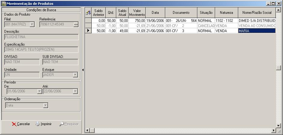Click the Documento column header

pyautogui.click(x=181, y=13)
